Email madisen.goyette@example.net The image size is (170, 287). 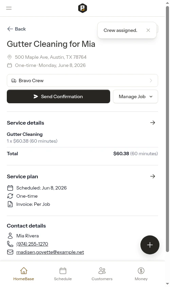tap(50, 252)
